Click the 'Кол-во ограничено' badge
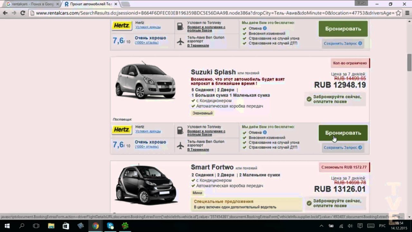Screen dimensions: 412x232 (350, 63)
